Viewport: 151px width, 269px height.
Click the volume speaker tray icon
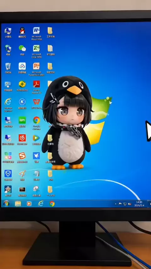[x=130, y=204]
